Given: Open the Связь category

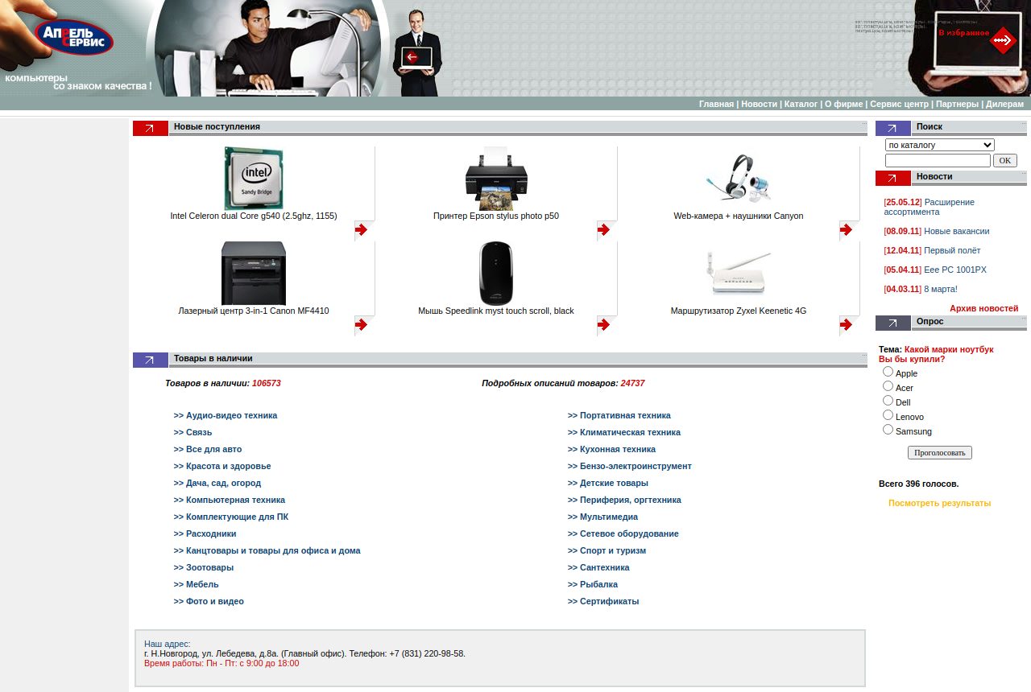Looking at the screenshot, I should click(193, 432).
